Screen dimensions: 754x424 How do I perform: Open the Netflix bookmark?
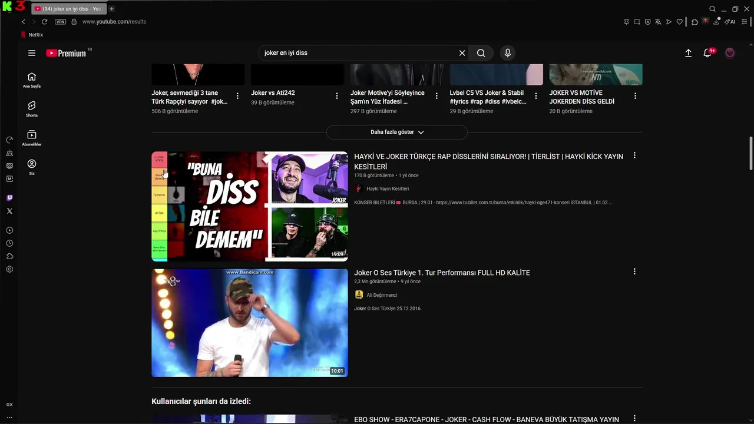point(32,35)
